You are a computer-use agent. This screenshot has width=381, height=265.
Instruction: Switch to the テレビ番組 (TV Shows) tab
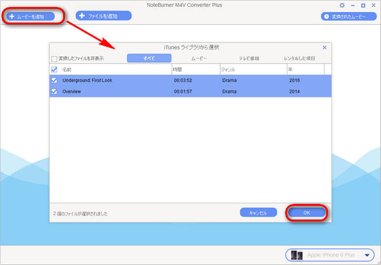point(249,58)
